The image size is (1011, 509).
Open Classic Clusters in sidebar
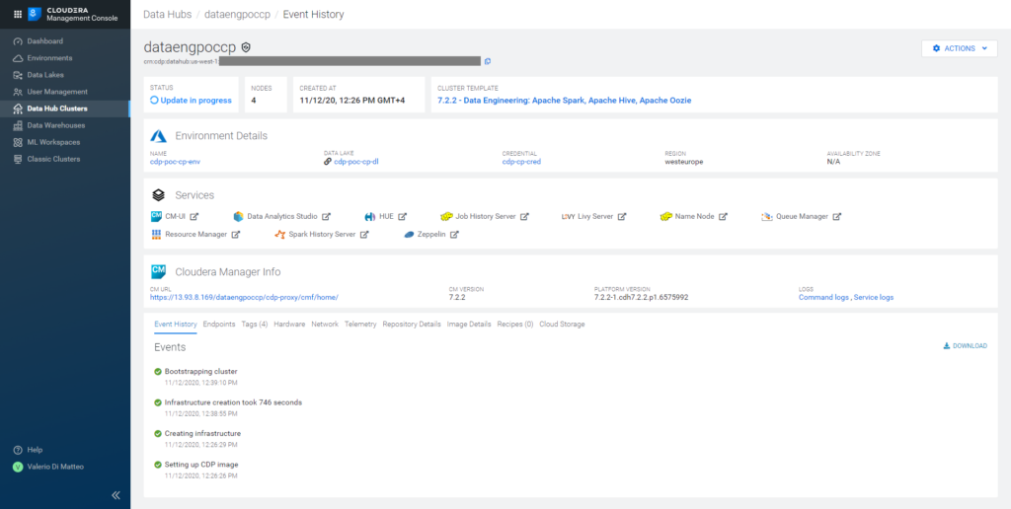(65, 159)
